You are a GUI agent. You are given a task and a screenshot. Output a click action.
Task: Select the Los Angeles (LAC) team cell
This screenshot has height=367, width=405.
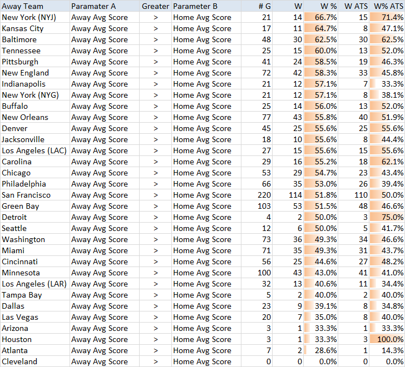point(35,150)
